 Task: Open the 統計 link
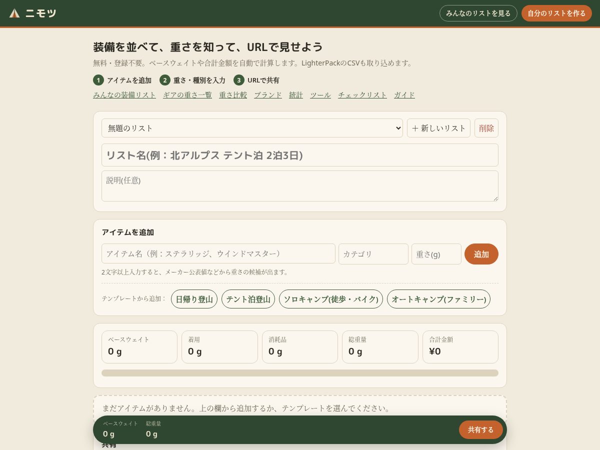pos(296,95)
